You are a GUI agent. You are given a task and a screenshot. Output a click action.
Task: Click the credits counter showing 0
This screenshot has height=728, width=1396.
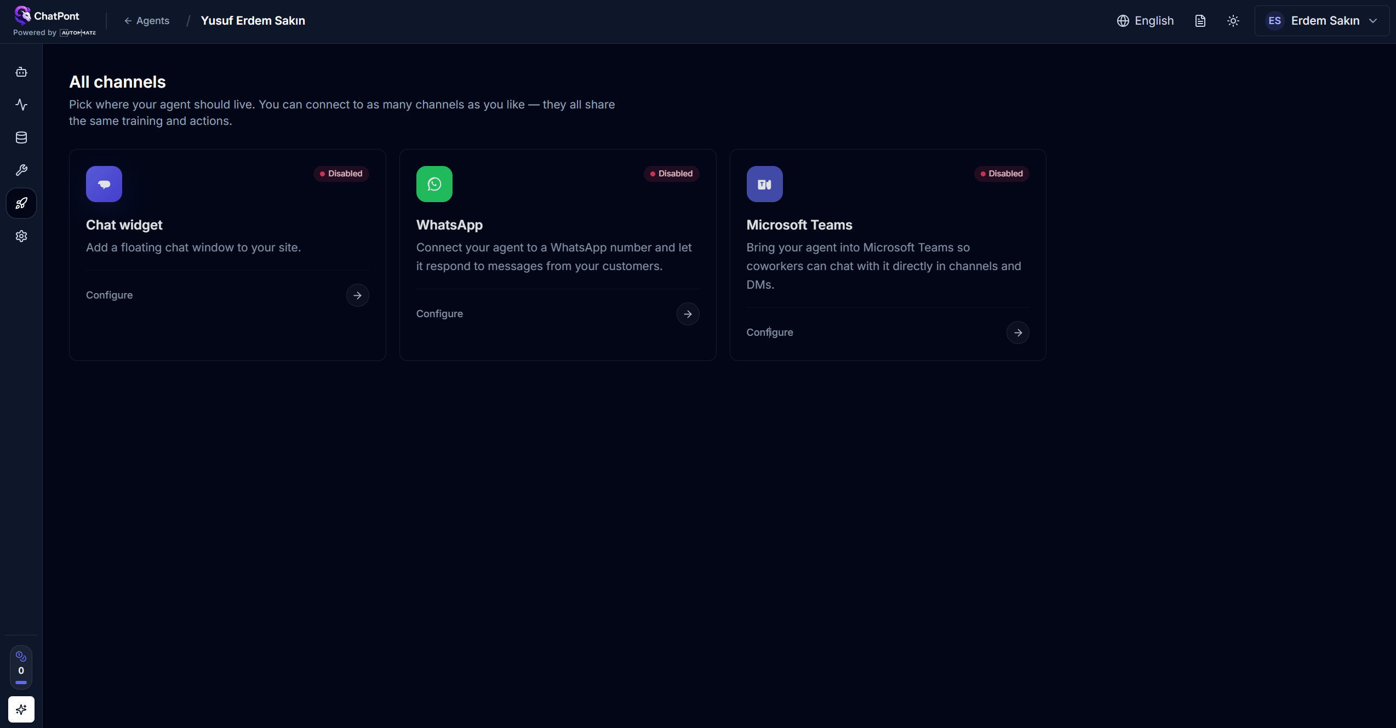click(21, 668)
